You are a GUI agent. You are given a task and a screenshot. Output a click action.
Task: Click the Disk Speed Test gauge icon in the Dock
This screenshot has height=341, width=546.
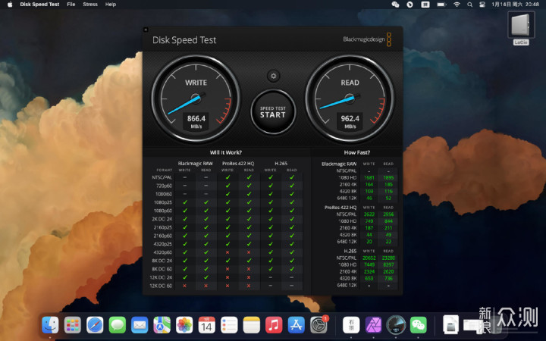(396, 325)
